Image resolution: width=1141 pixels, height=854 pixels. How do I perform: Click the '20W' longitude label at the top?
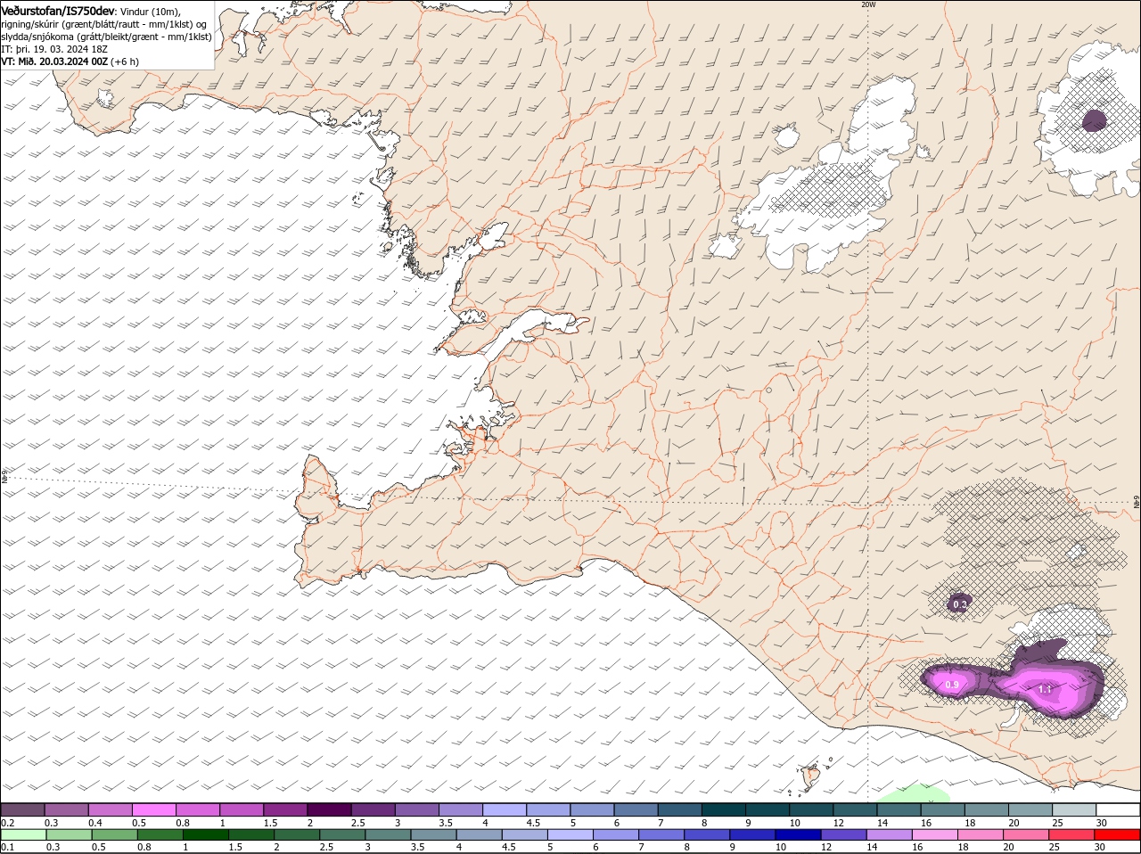pos(868,4)
